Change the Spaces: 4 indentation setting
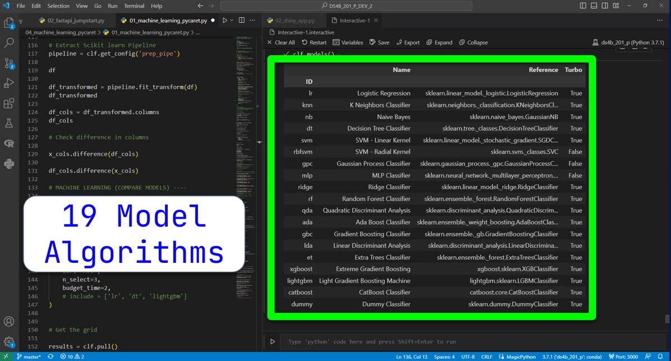The image size is (671, 361). point(445,357)
